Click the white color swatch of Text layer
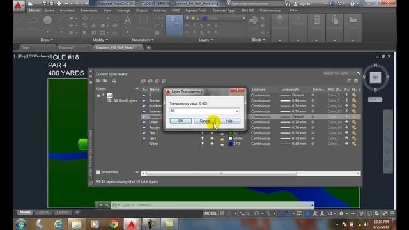This screenshot has height=230, width=409. tap(230, 138)
